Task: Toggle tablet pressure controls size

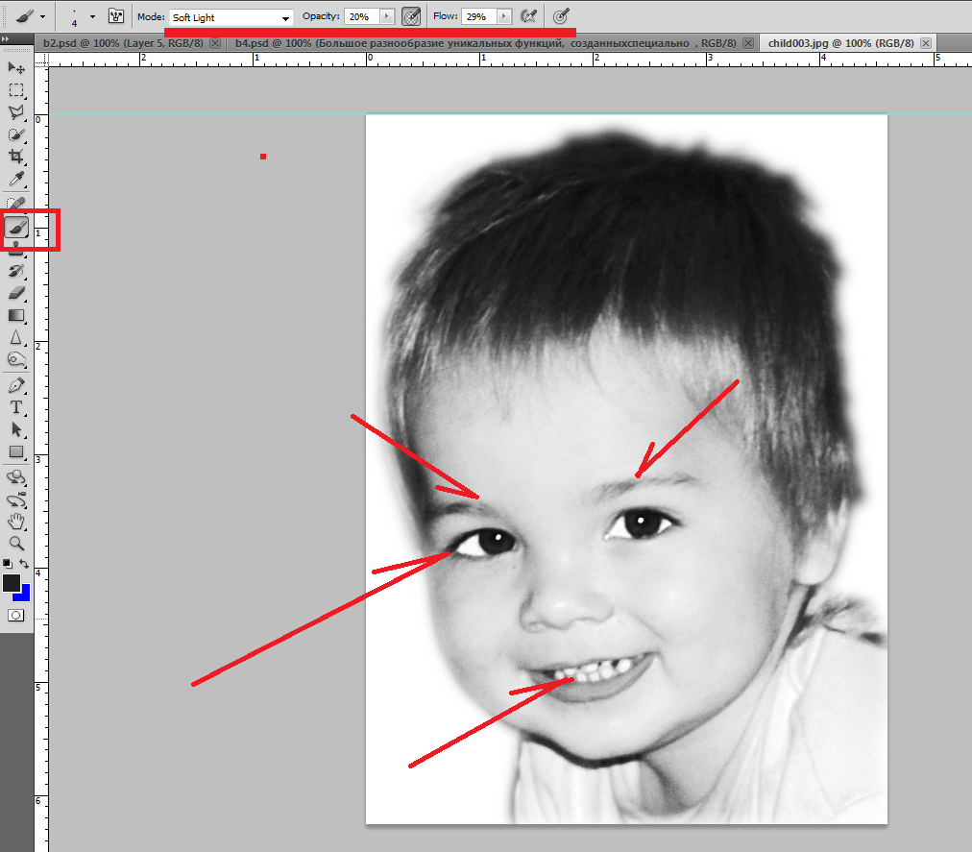Action: pyautogui.click(x=561, y=16)
